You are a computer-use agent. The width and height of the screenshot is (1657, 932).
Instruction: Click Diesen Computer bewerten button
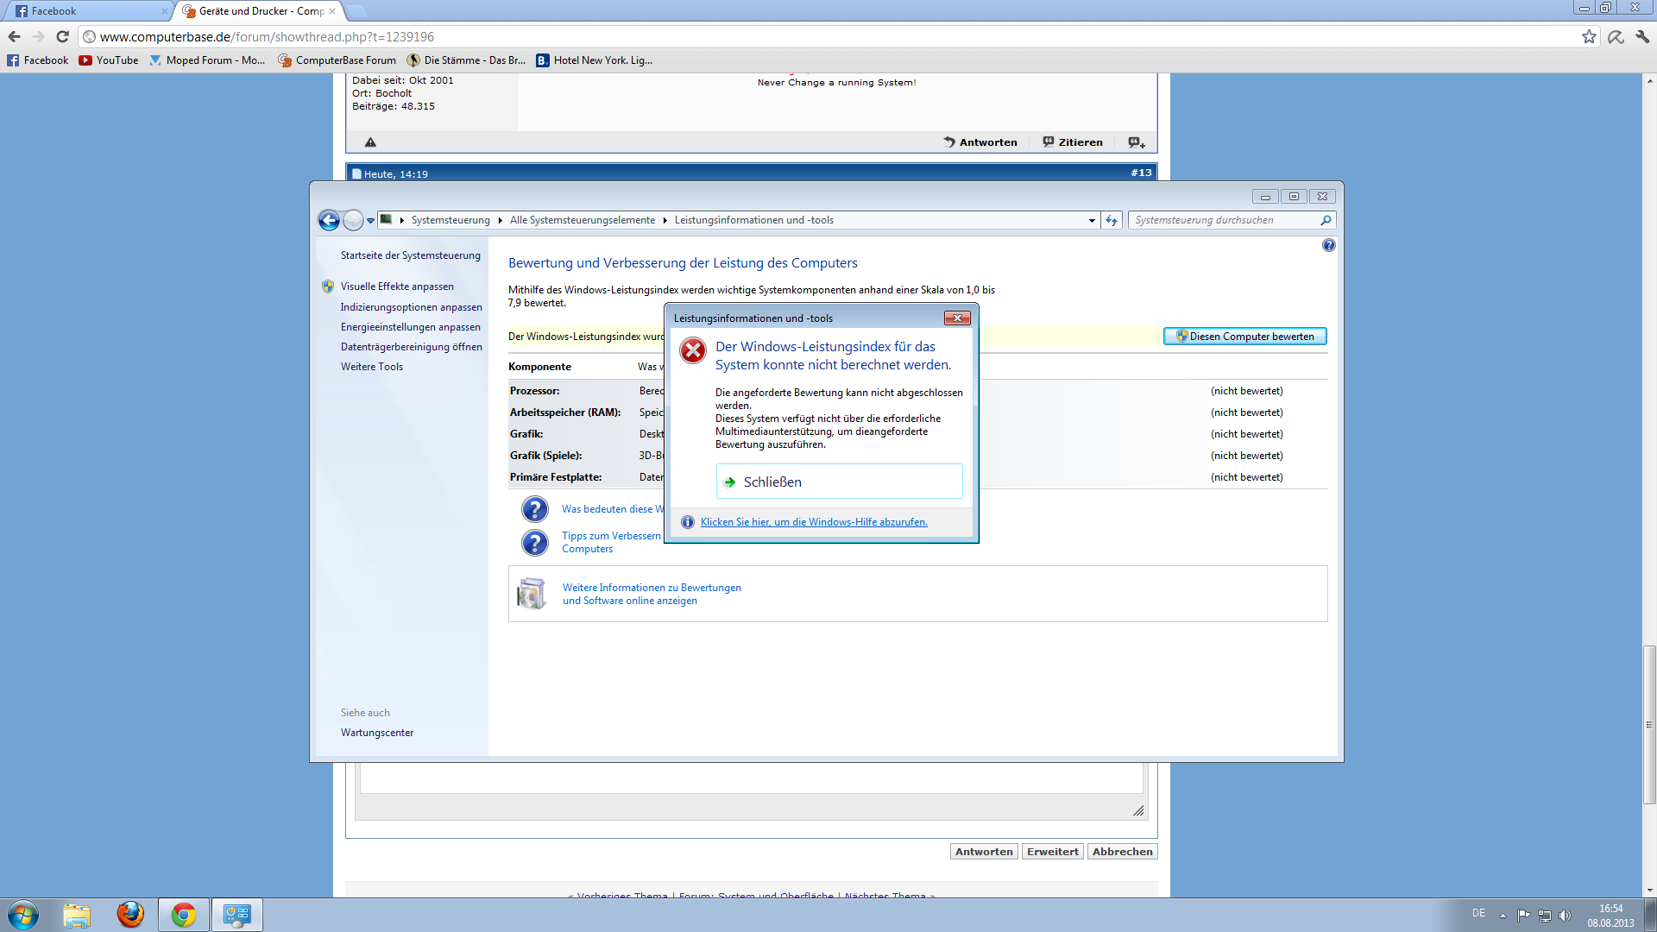1244,337
